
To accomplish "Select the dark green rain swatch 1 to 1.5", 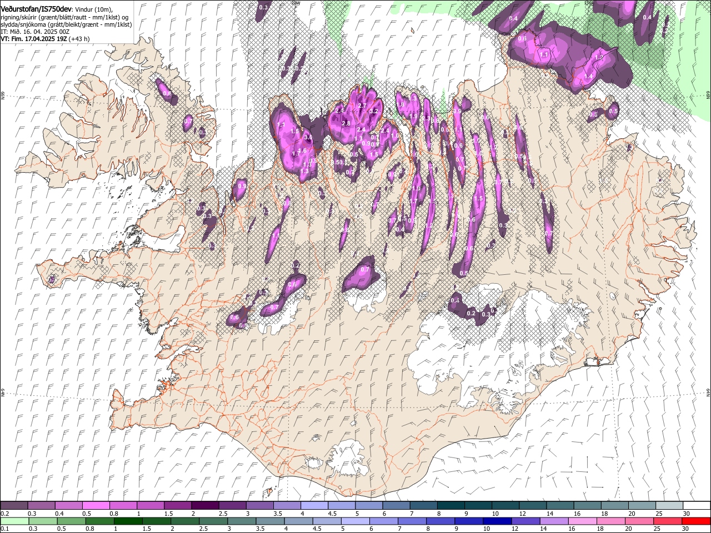I will (x=129, y=521).
